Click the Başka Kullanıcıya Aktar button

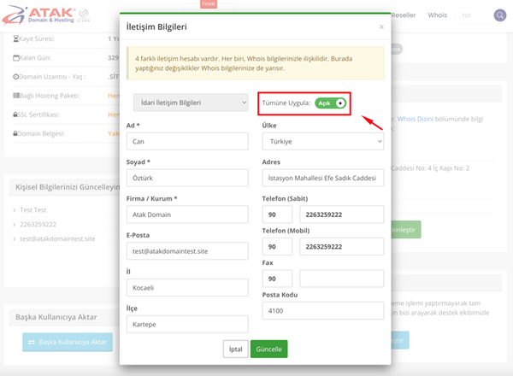68,343
